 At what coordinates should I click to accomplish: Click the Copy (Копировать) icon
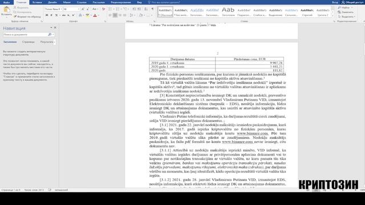click(15, 12)
